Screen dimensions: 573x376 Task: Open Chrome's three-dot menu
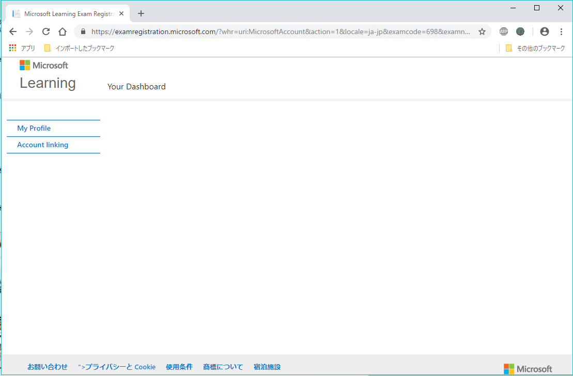tap(561, 32)
